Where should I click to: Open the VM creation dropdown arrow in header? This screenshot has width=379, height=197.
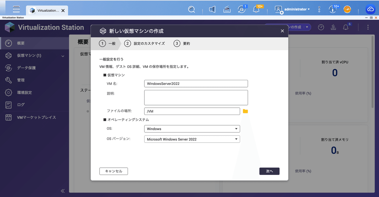pyautogui.click(x=307, y=27)
